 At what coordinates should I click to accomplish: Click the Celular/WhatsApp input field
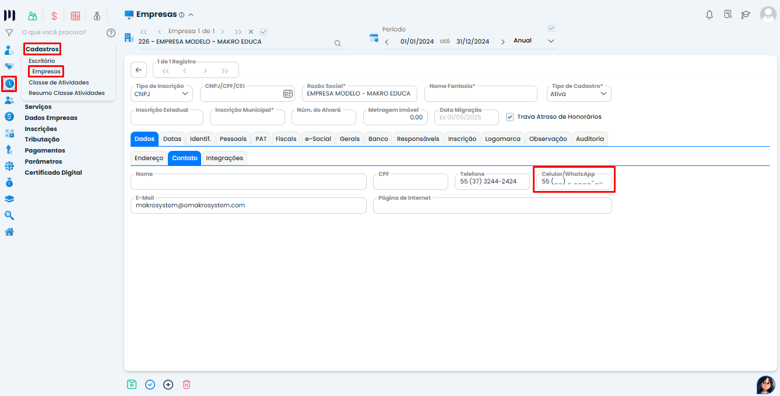(573, 182)
